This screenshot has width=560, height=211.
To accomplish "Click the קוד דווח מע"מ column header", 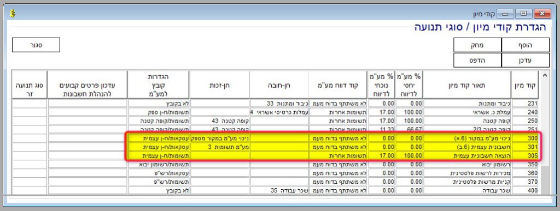I will 338,85.
